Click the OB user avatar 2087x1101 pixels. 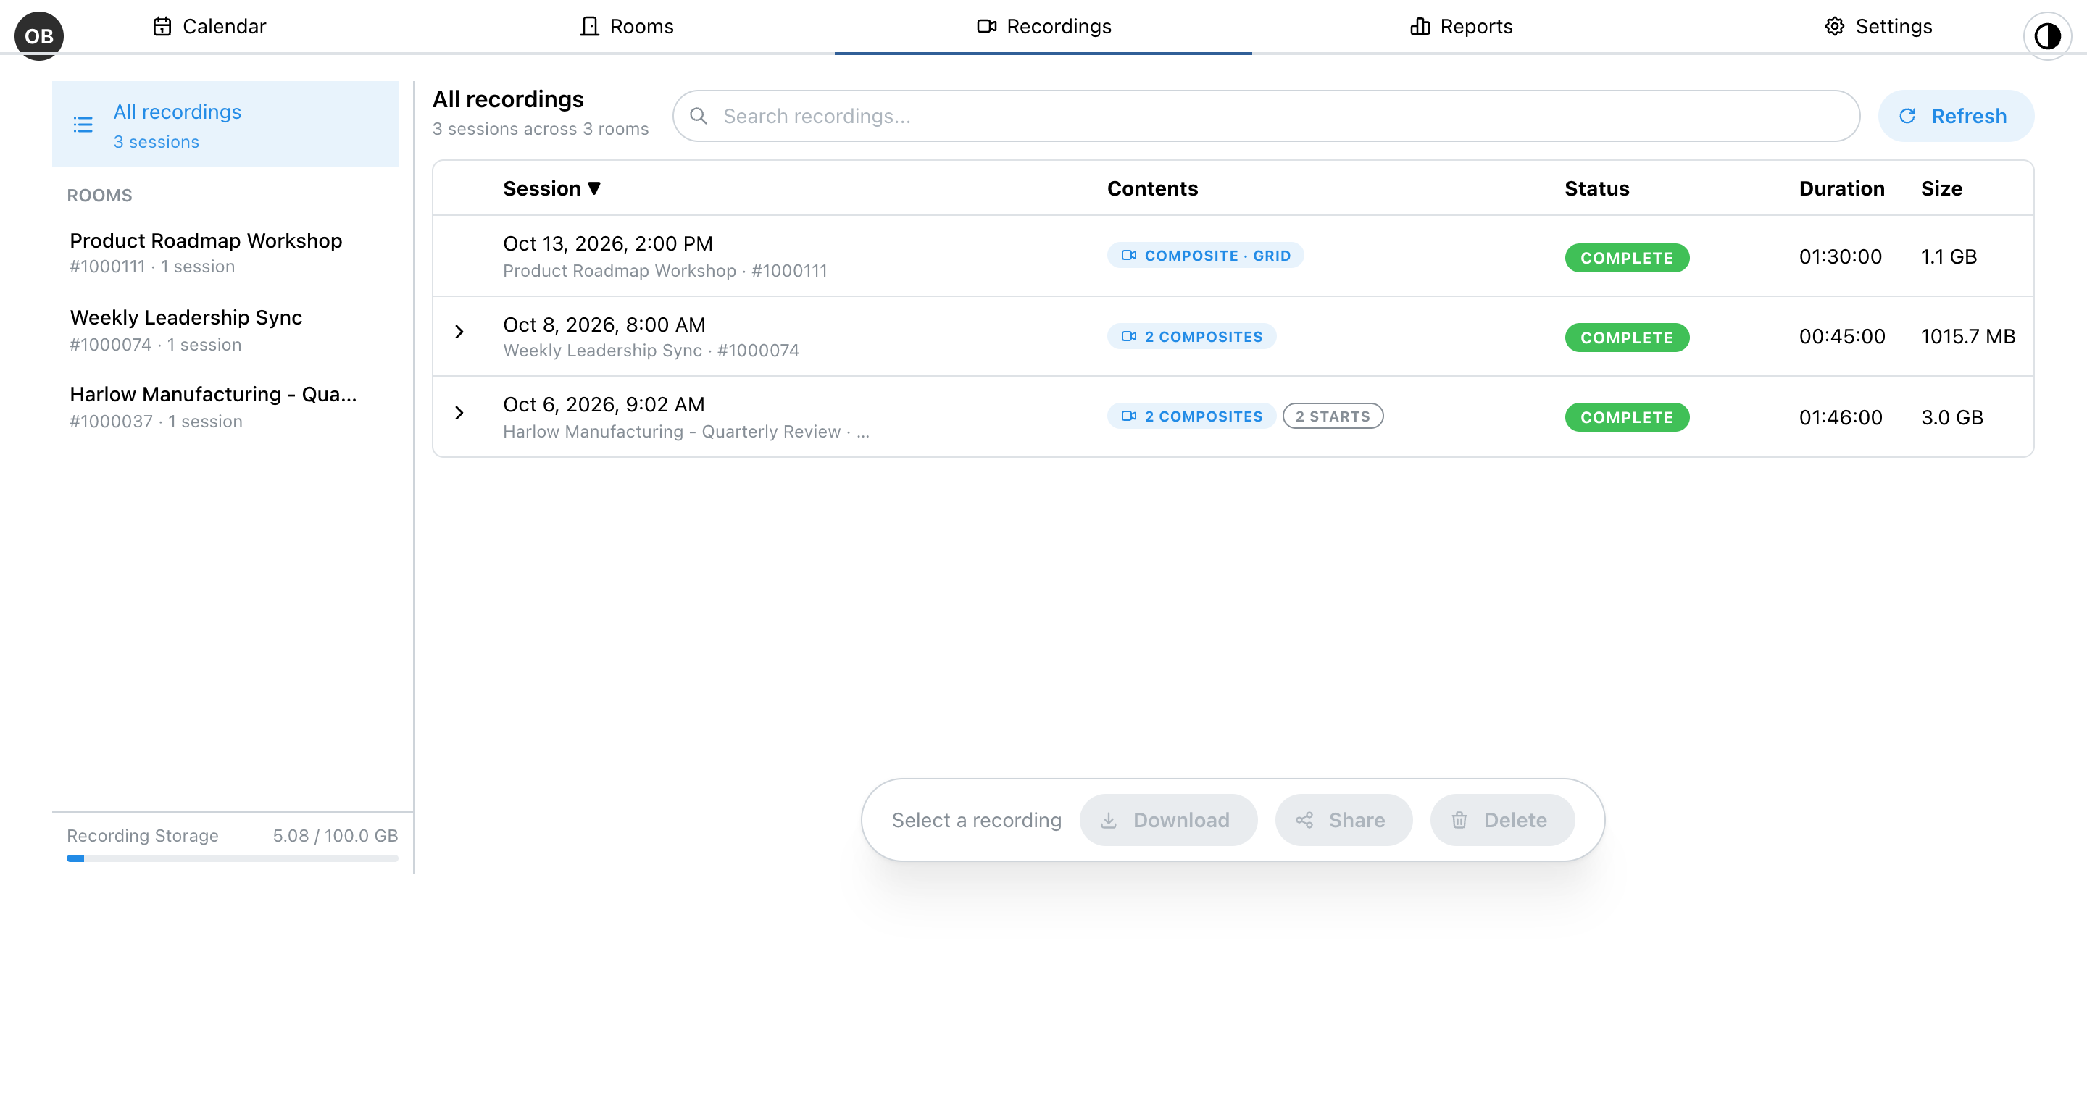(39, 35)
